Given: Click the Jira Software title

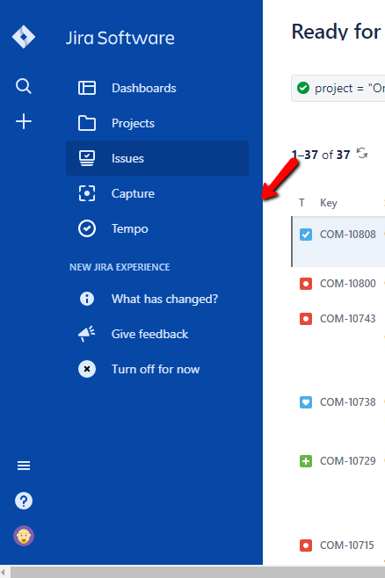Looking at the screenshot, I should click(x=120, y=38).
